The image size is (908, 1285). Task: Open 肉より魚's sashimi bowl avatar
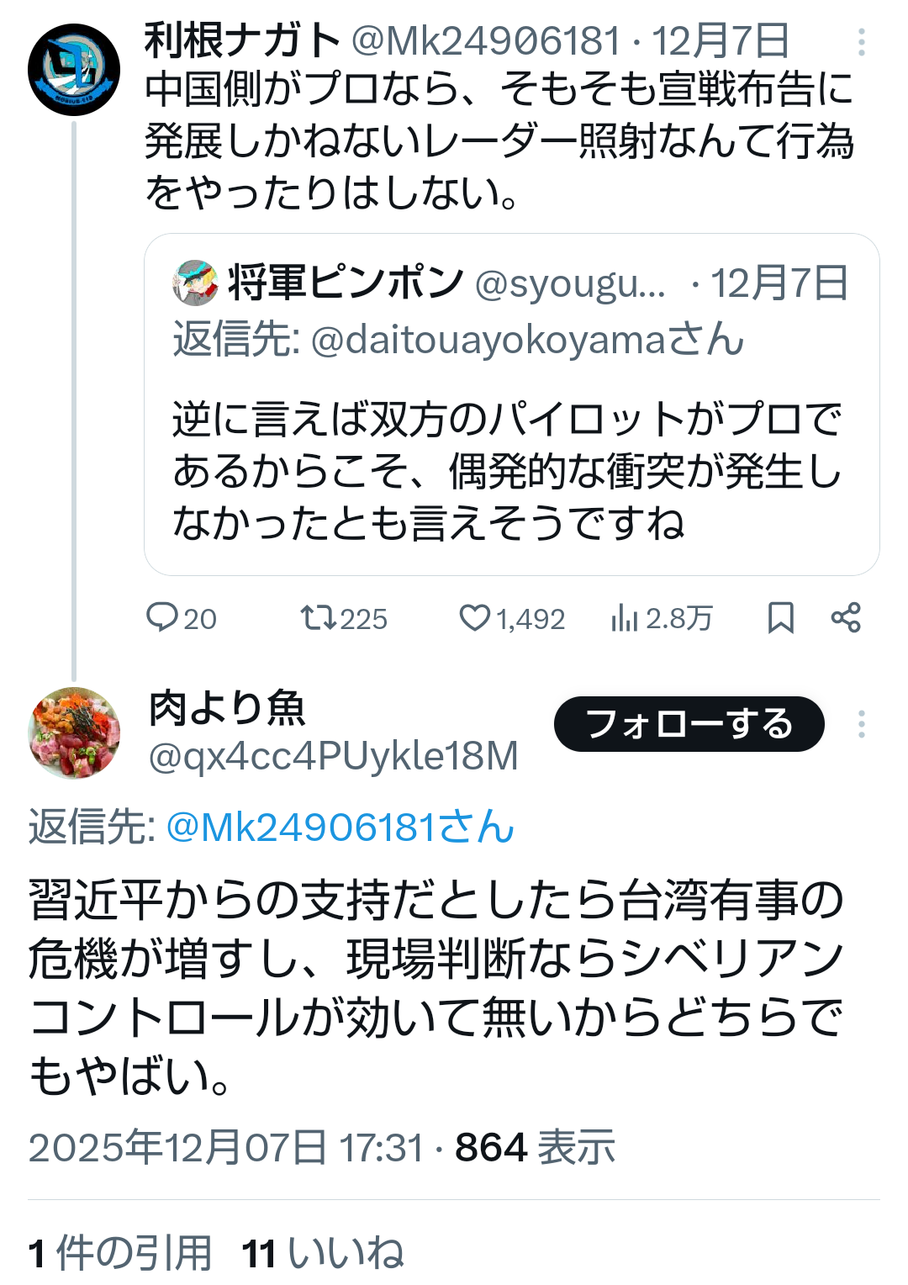point(74,732)
